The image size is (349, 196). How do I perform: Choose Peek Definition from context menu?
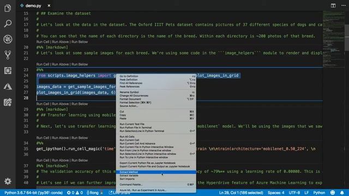click(156, 79)
